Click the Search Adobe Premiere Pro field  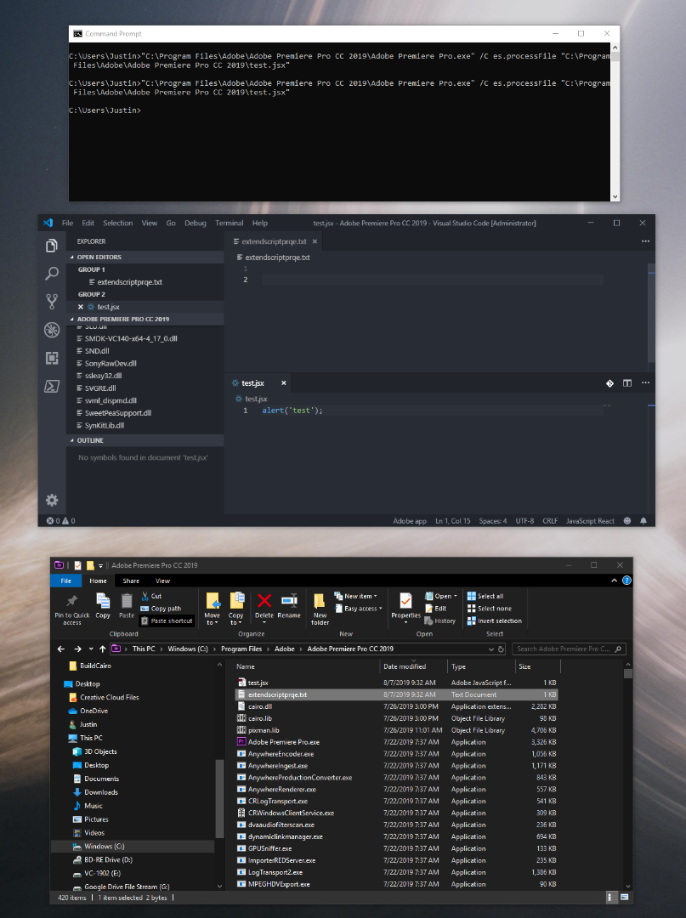(x=569, y=649)
